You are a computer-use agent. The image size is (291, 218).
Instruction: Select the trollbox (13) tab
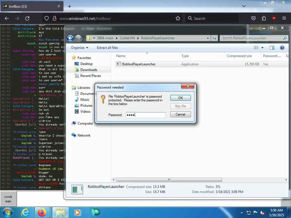32,7
